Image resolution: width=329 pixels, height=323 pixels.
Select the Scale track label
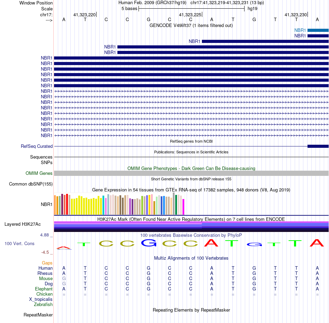47,9
